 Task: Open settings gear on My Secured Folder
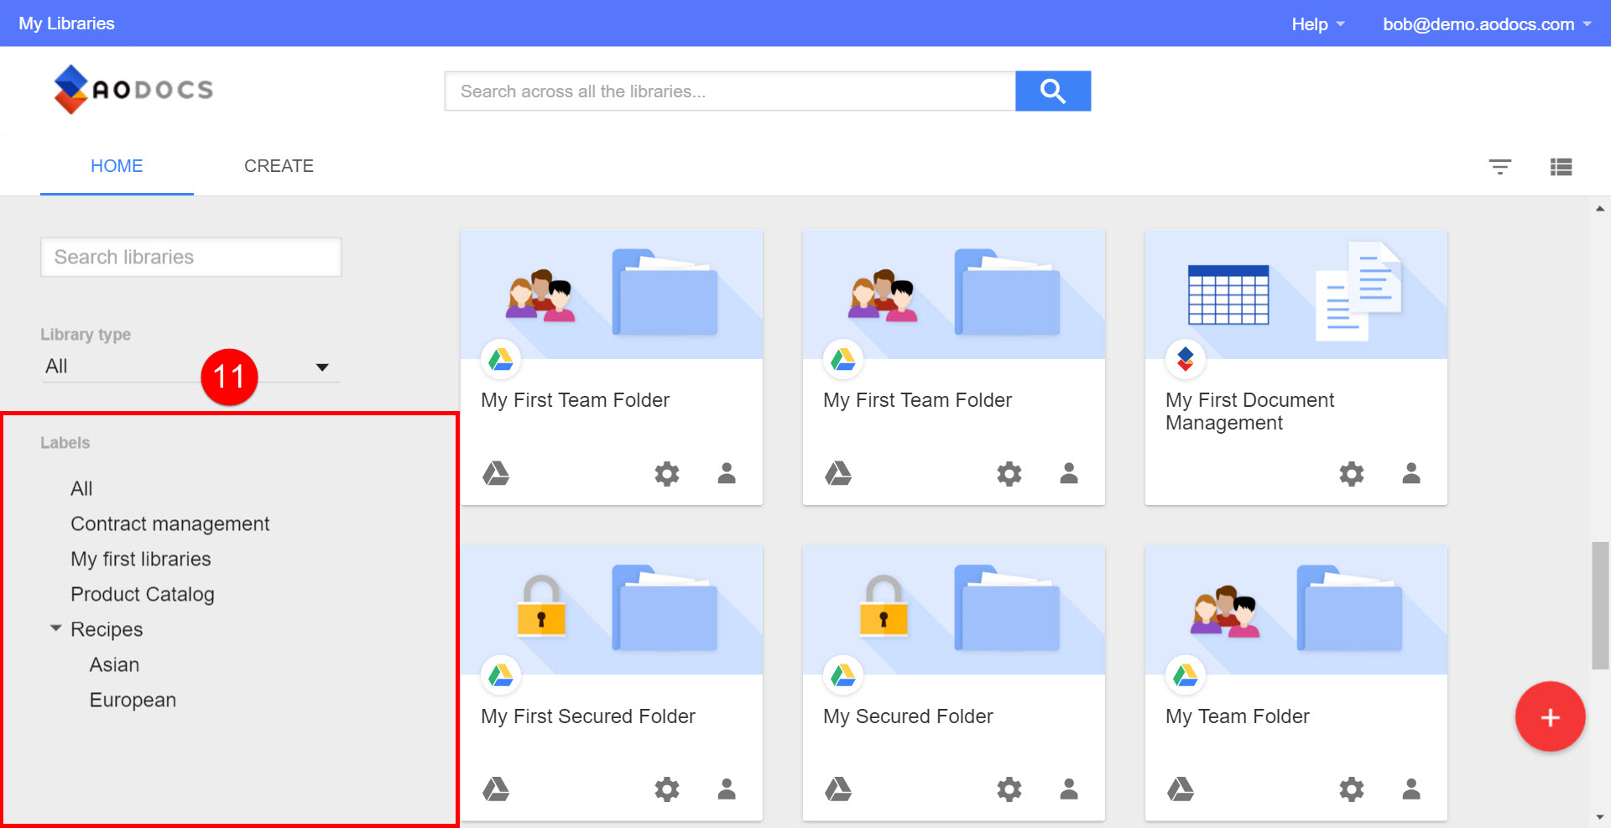(x=1009, y=789)
